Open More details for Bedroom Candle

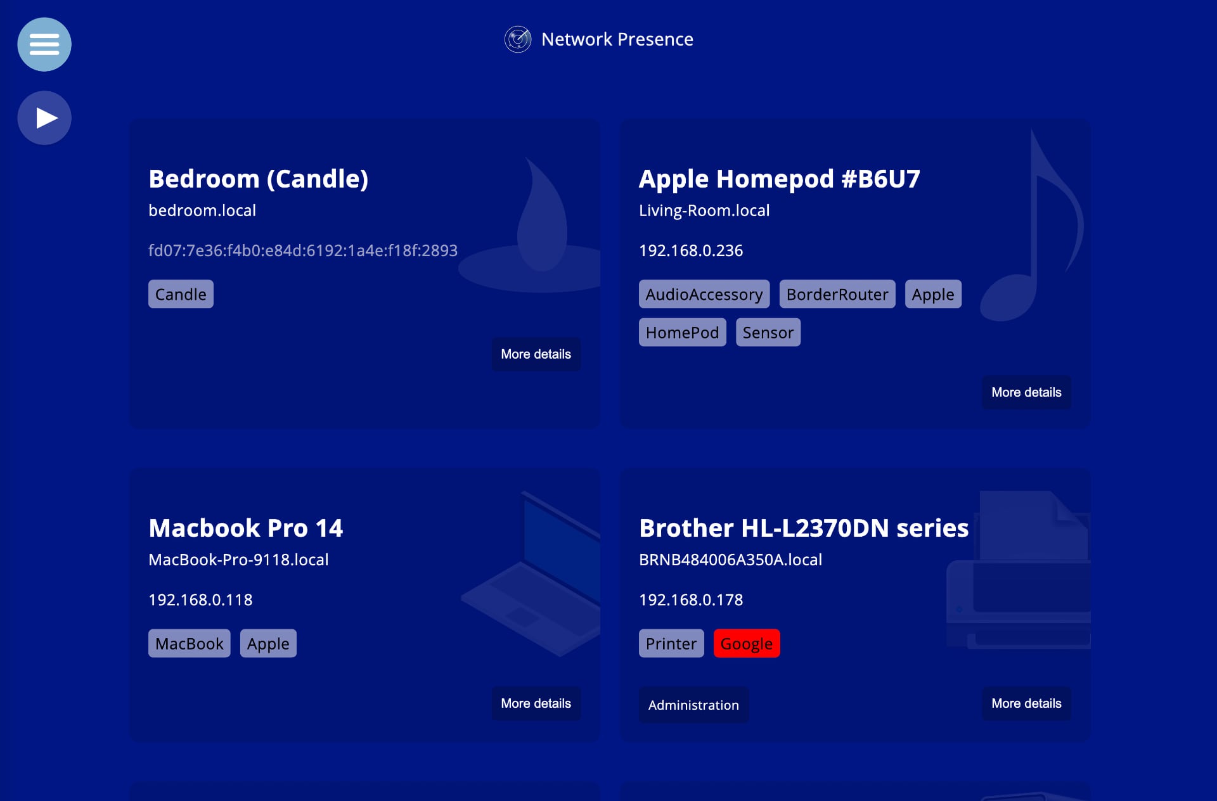(x=536, y=354)
